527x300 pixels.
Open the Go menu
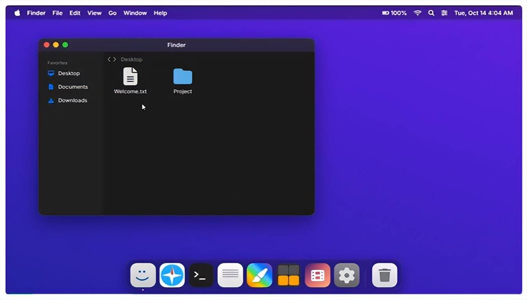click(113, 13)
